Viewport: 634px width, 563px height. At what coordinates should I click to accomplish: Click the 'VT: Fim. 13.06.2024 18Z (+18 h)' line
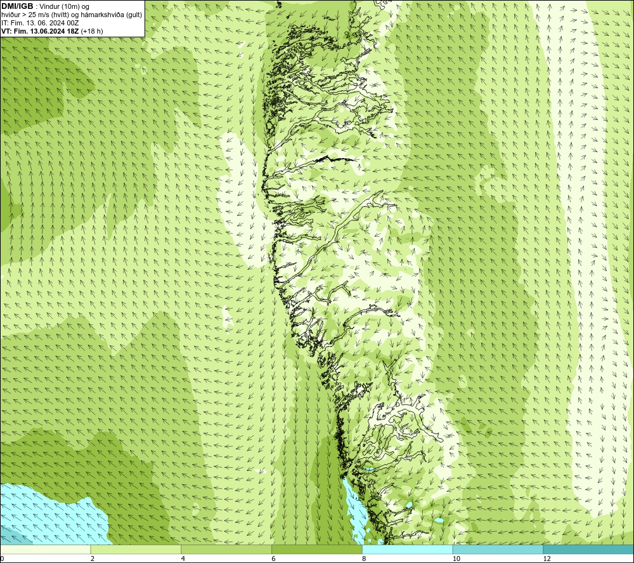[x=52, y=31]
